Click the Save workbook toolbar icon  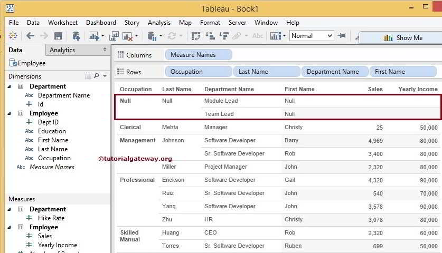58,36
